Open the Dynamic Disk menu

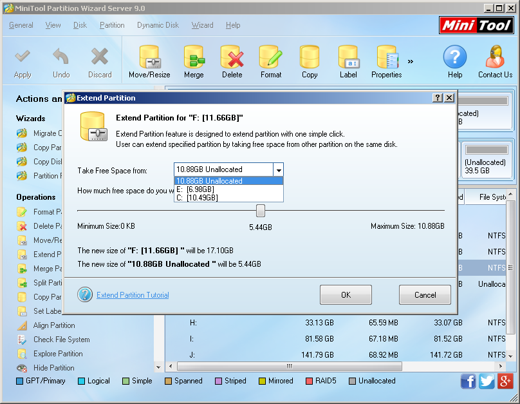tap(158, 25)
